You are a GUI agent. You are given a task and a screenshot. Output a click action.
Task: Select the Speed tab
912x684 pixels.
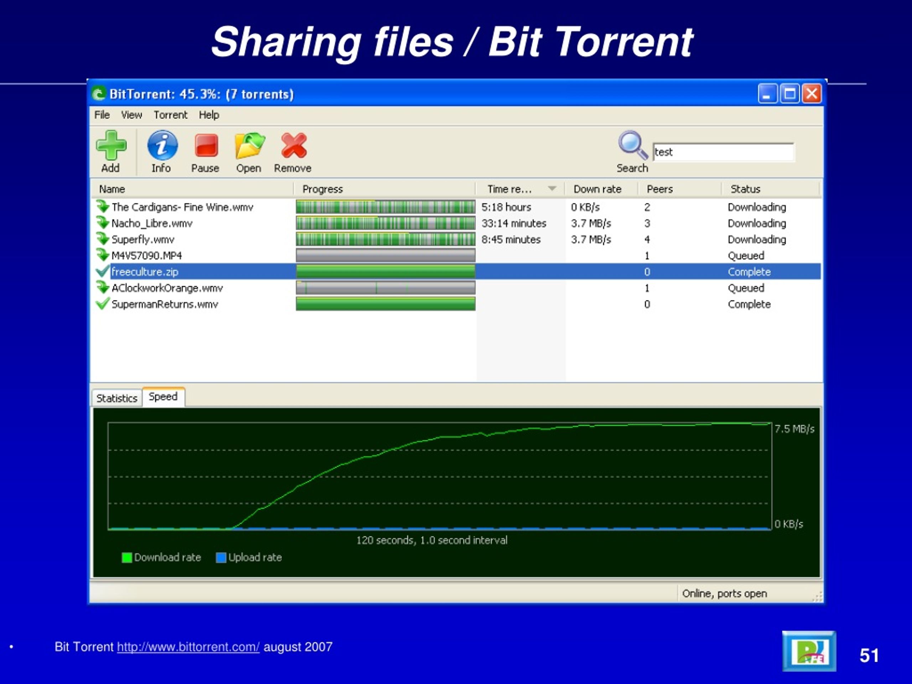coord(163,397)
